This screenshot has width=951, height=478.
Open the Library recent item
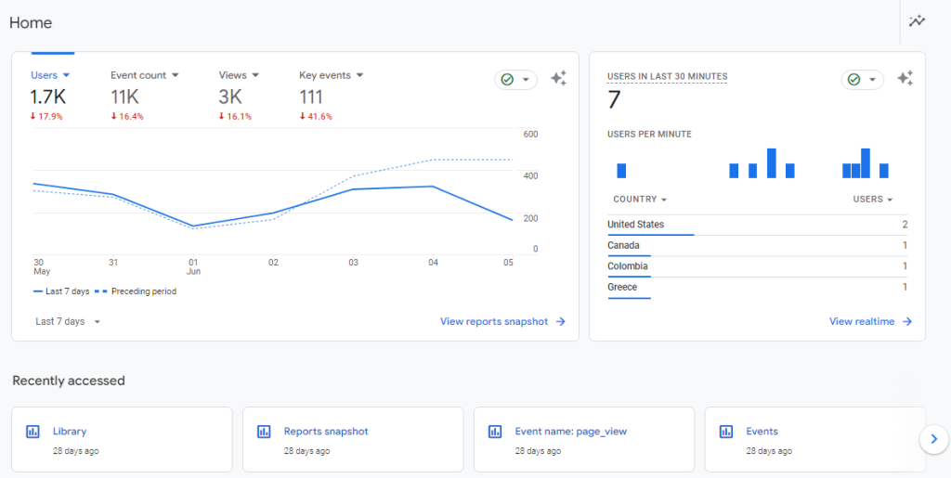[x=122, y=439]
